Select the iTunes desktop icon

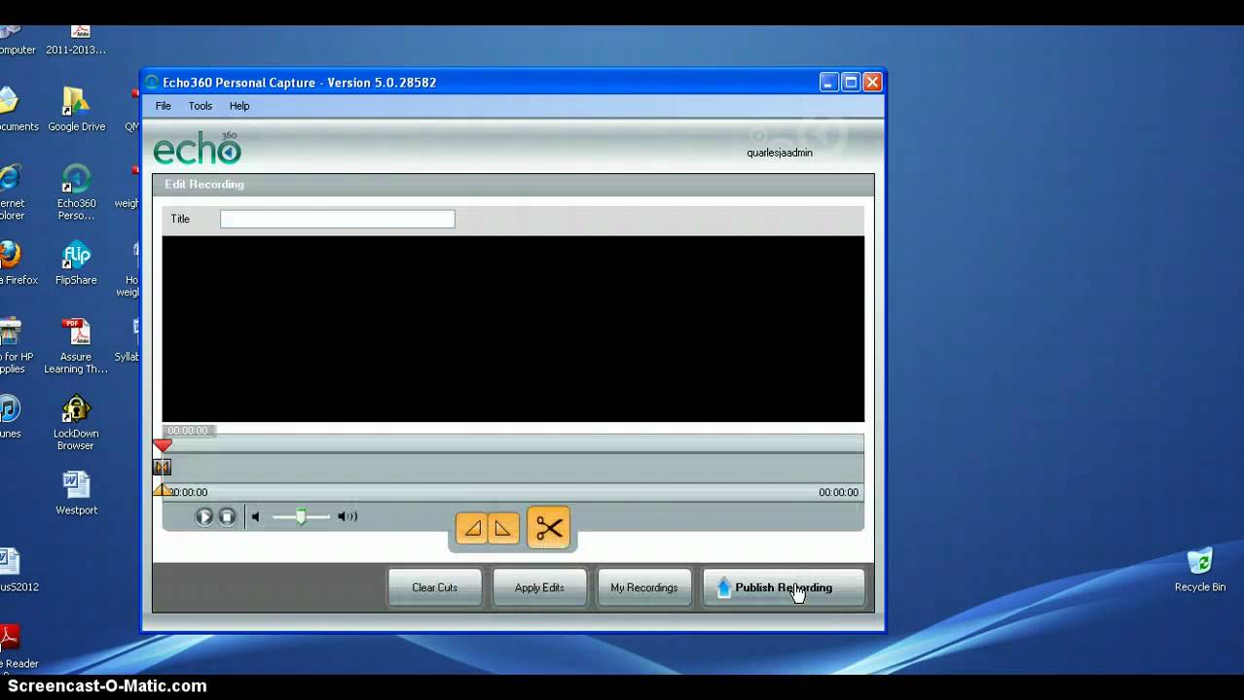(10, 418)
